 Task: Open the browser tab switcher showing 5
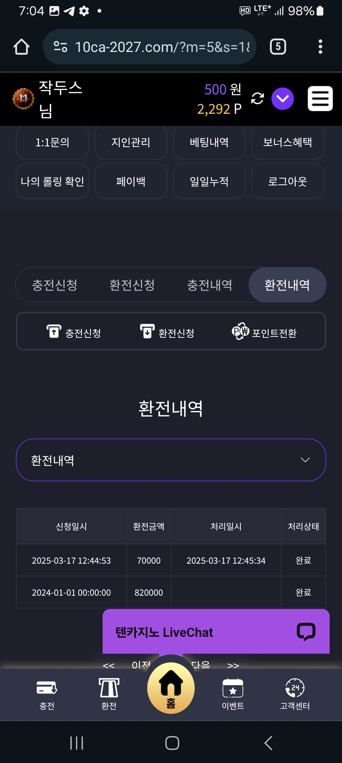point(278,47)
